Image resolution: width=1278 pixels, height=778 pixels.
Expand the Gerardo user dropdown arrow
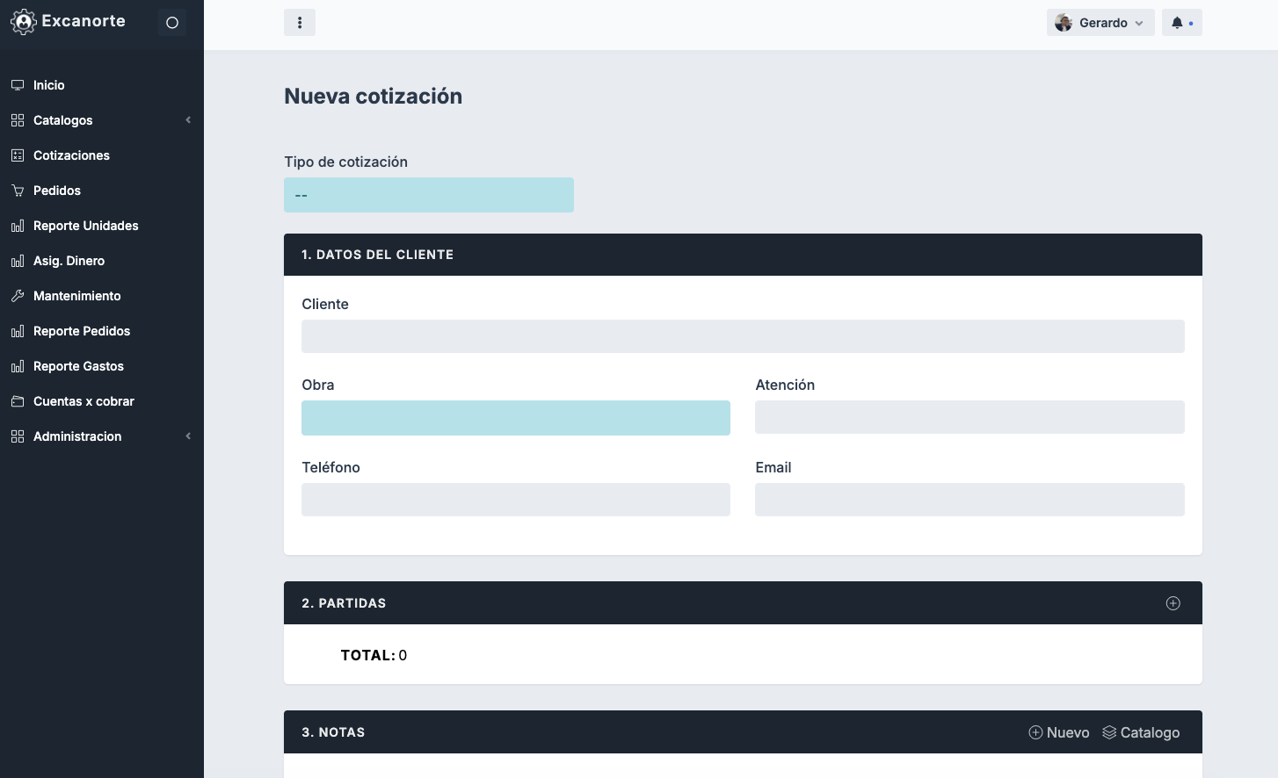[1139, 24]
